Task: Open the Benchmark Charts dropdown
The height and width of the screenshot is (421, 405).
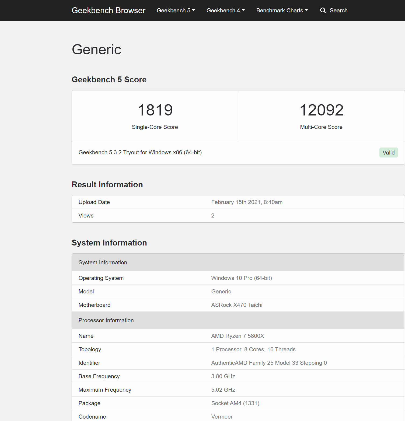Action: click(282, 10)
